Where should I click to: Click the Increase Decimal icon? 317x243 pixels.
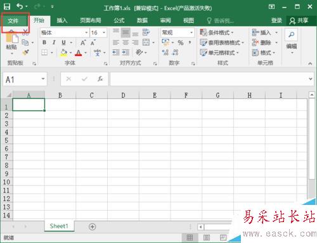pyautogui.click(x=165, y=52)
